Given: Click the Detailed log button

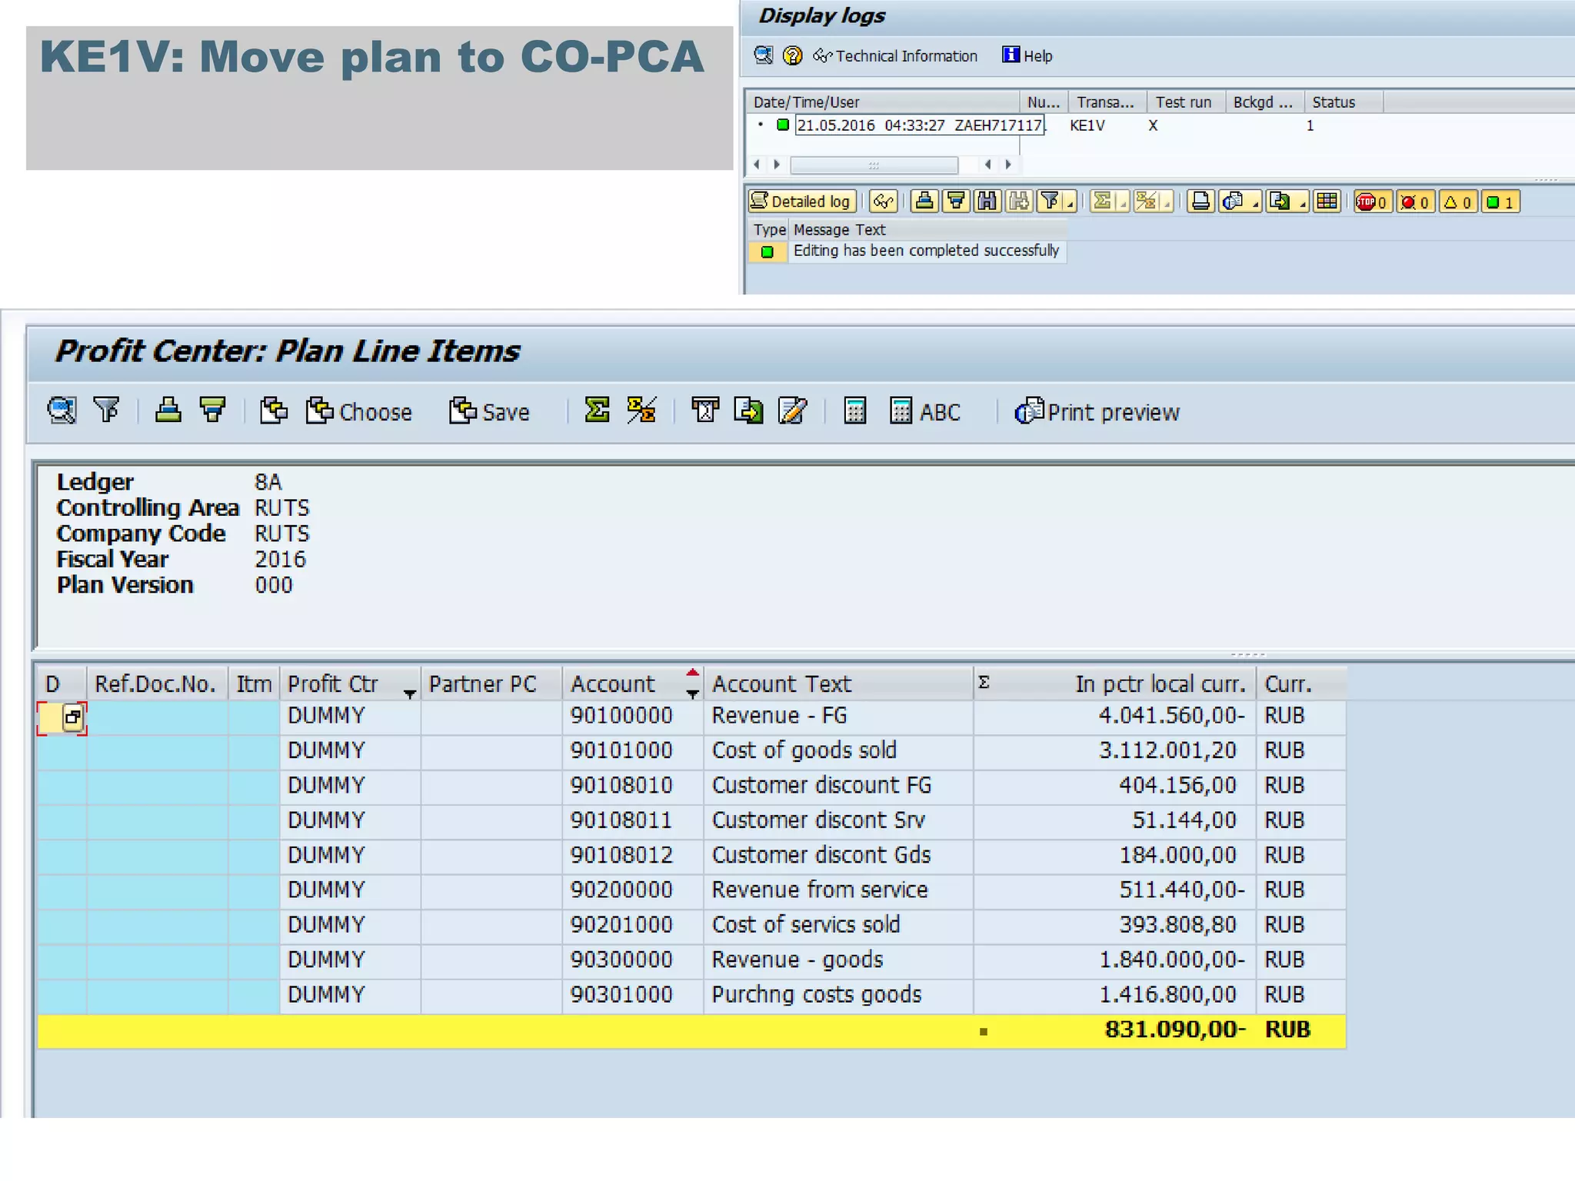Looking at the screenshot, I should pyautogui.click(x=801, y=202).
